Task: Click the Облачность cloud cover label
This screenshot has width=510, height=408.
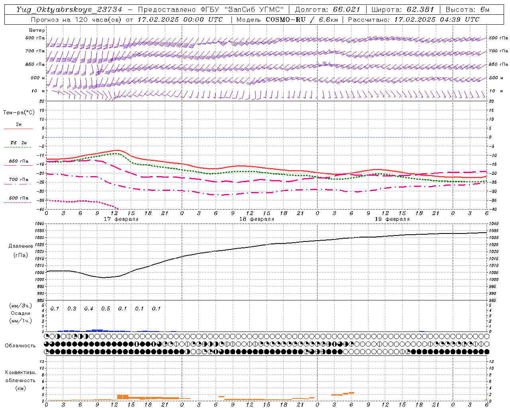Action: click(x=20, y=346)
